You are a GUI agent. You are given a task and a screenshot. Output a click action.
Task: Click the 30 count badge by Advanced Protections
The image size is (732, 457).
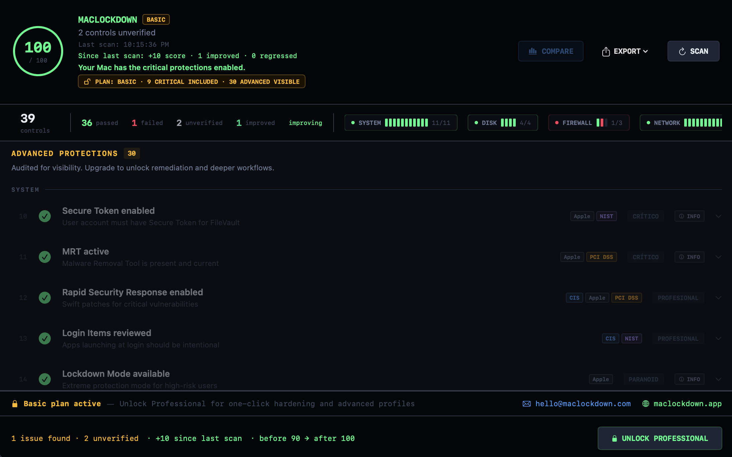click(x=132, y=153)
